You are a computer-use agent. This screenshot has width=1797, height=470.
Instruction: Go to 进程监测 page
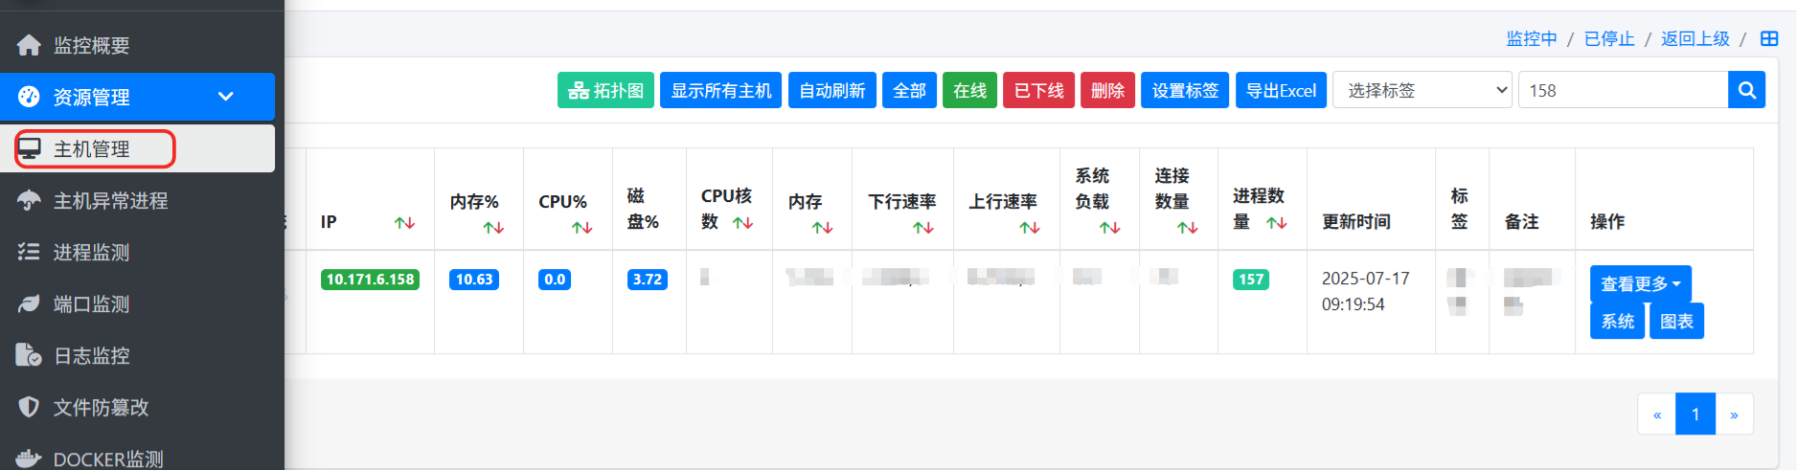91,252
